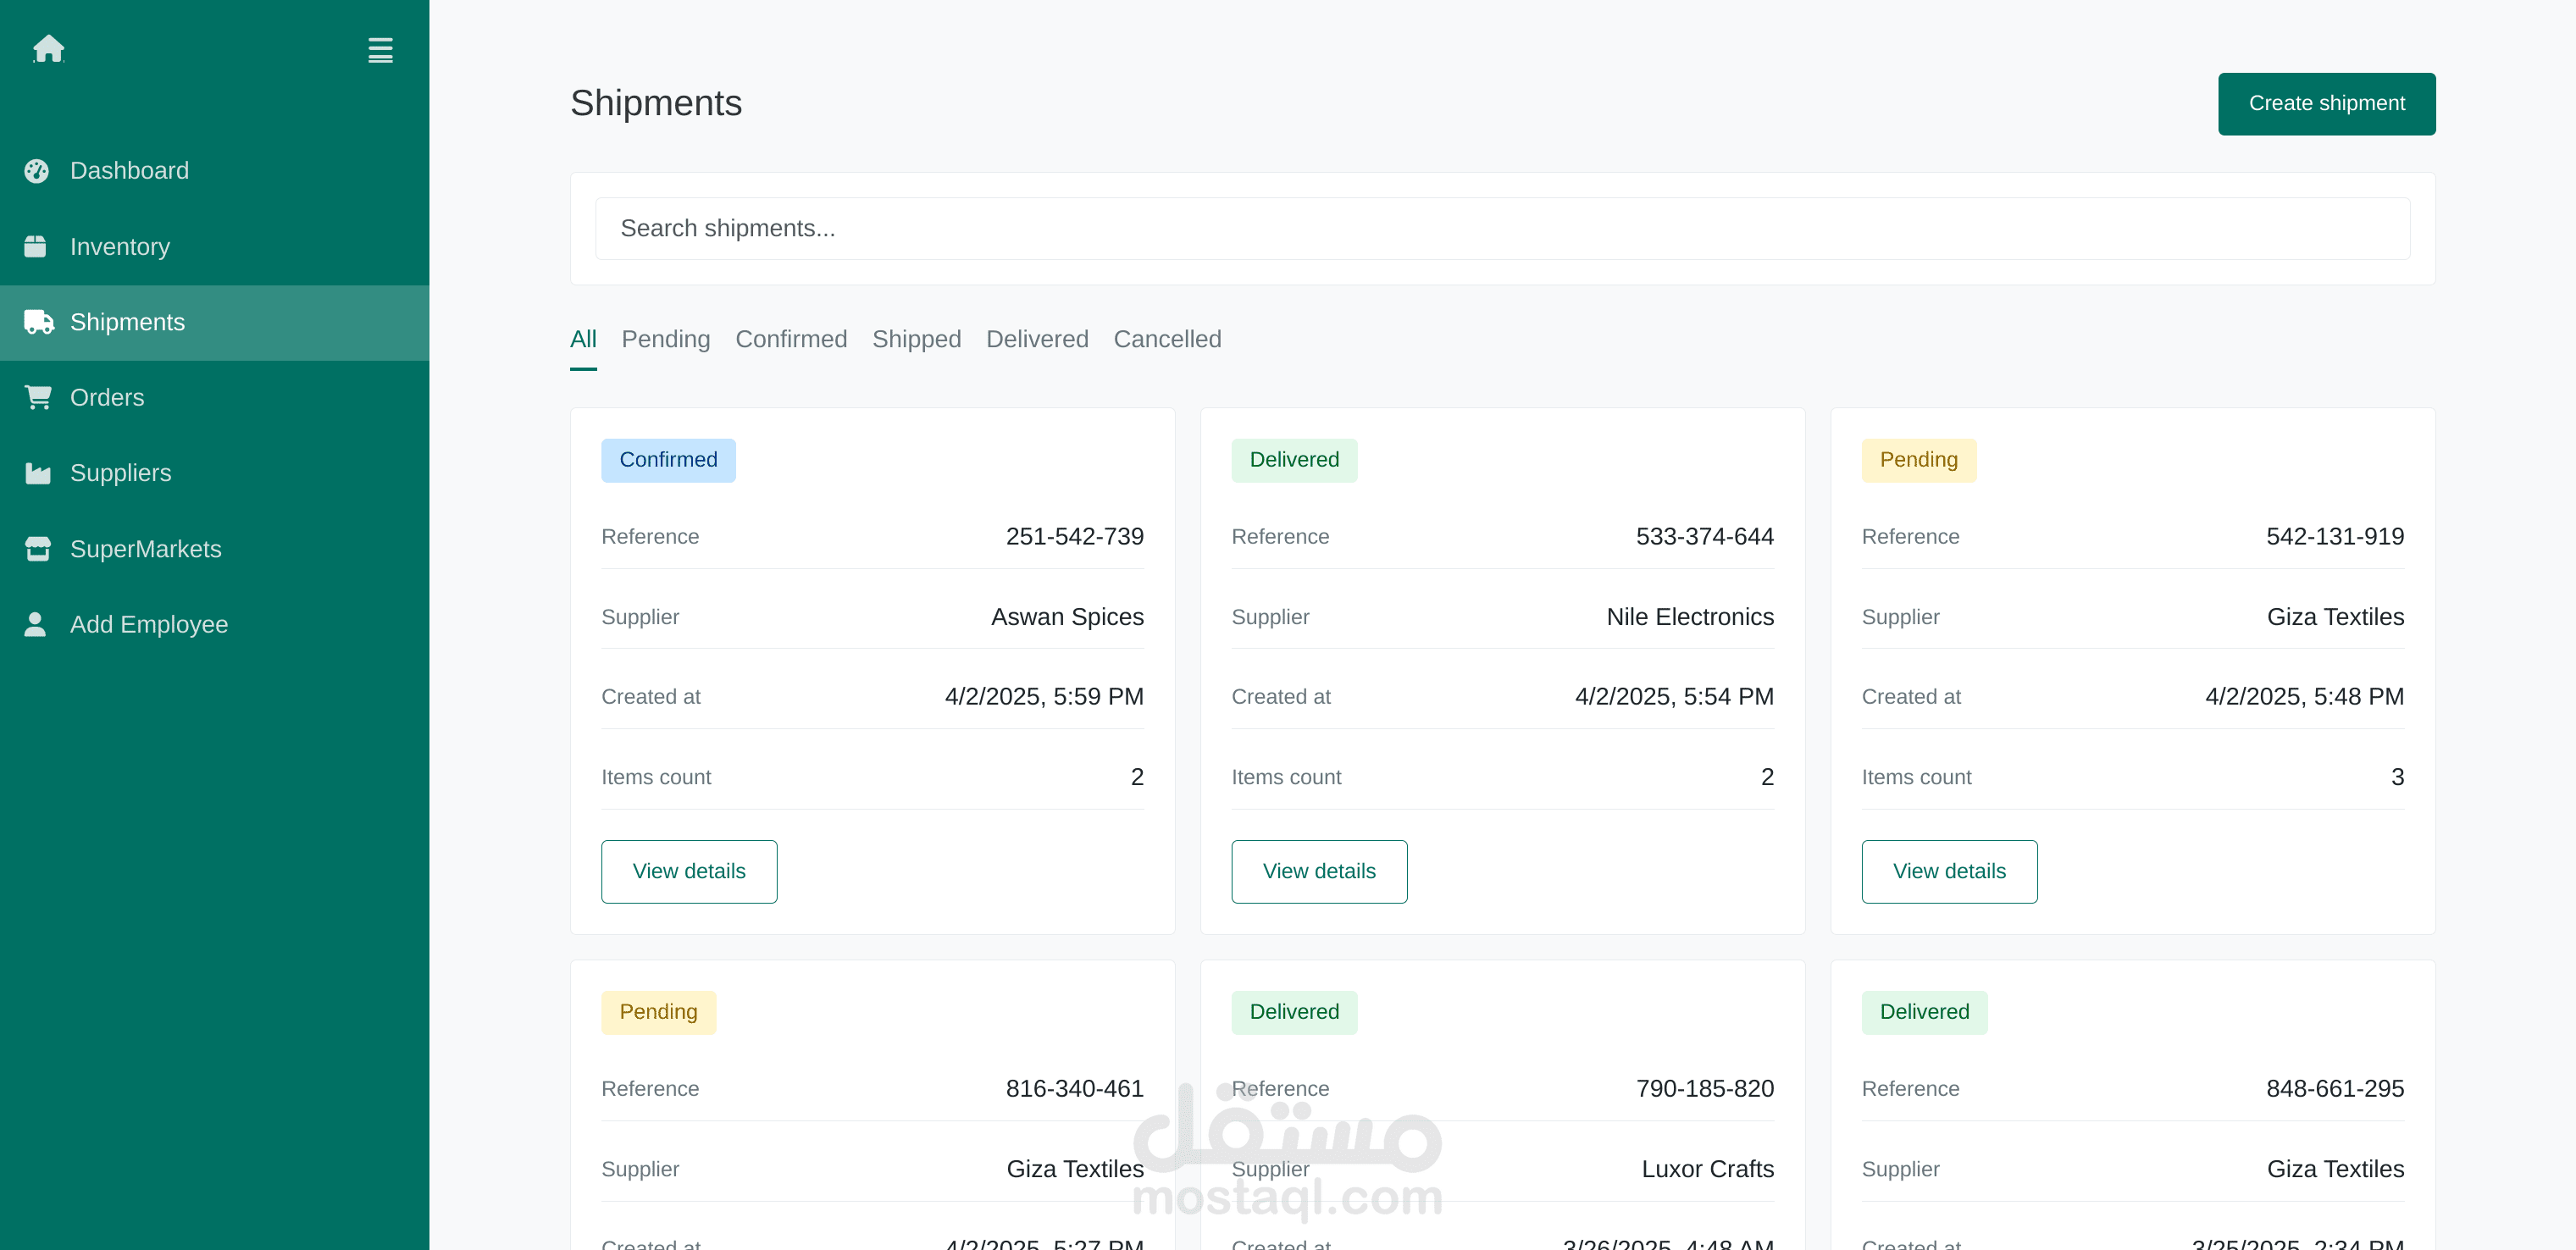Image resolution: width=2576 pixels, height=1250 pixels.
Task: Click reference number 533-374-644
Action: coord(1704,537)
